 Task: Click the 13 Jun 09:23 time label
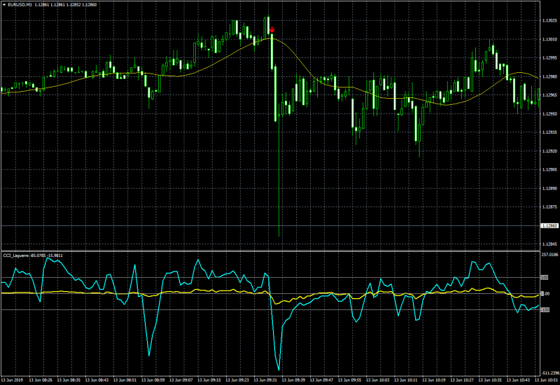click(237, 380)
